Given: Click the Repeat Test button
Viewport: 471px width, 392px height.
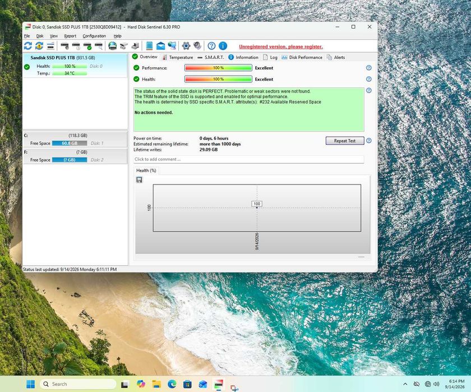Looking at the screenshot, I should [345, 141].
